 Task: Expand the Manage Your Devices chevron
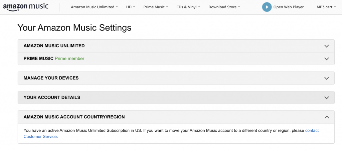pos(327,78)
